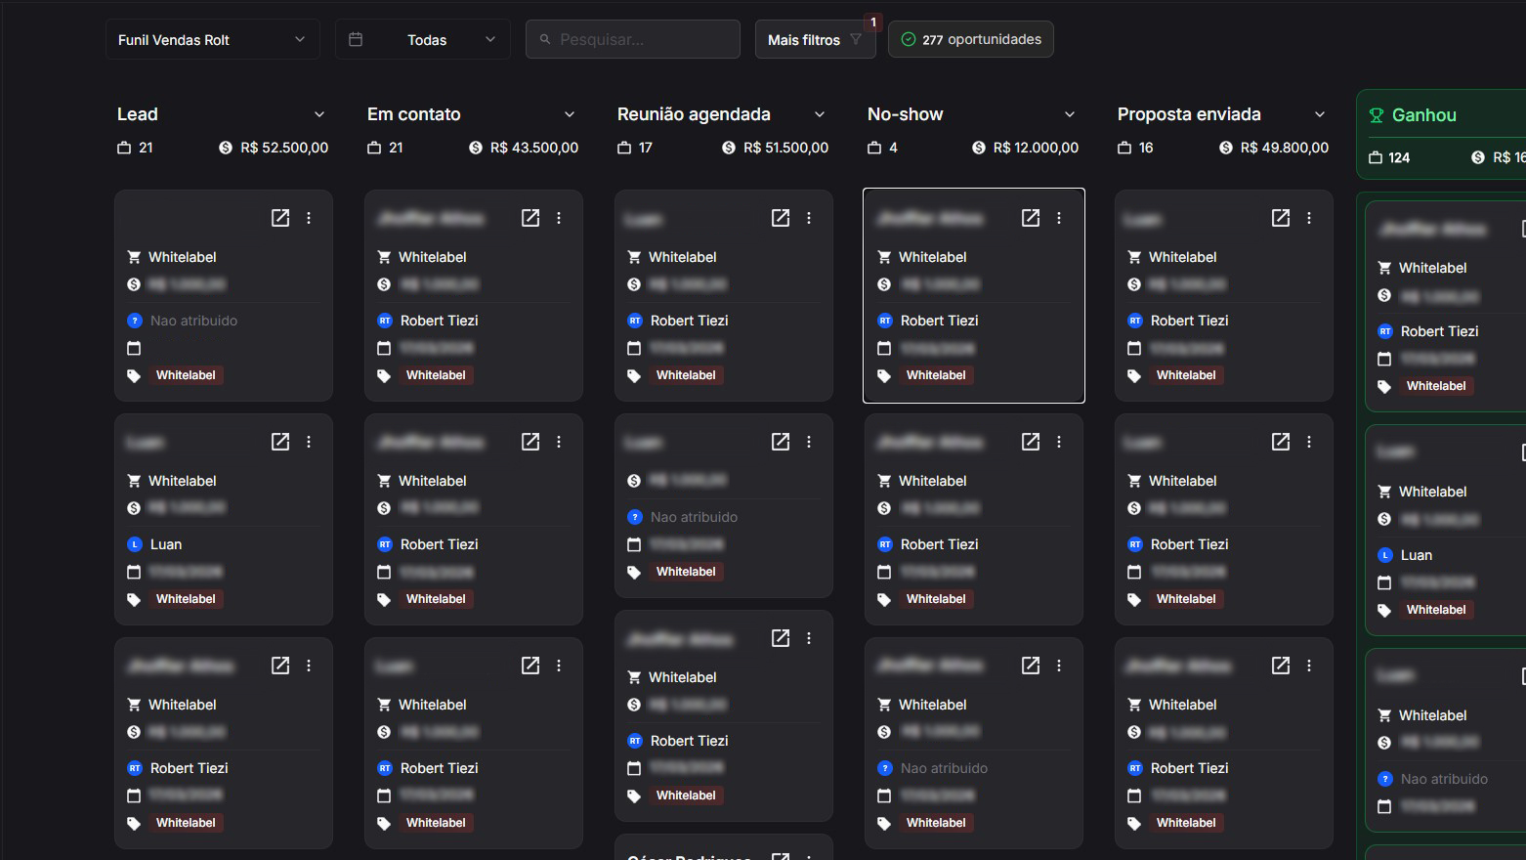This screenshot has width=1526, height=860.
Task: Click Robert Tiezi on highlighted No-show card
Action: click(939, 321)
